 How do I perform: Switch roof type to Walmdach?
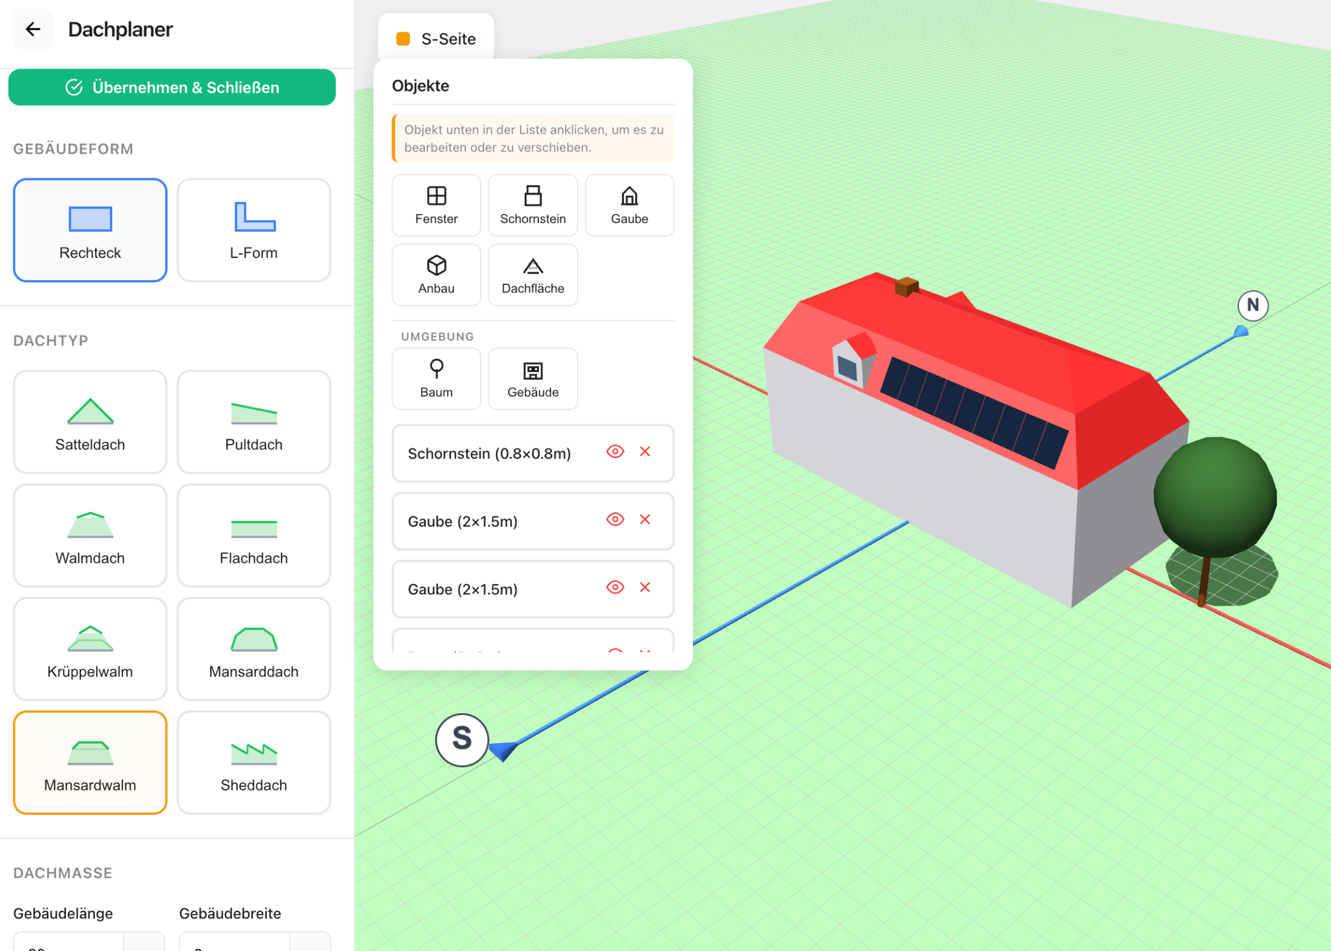90,536
